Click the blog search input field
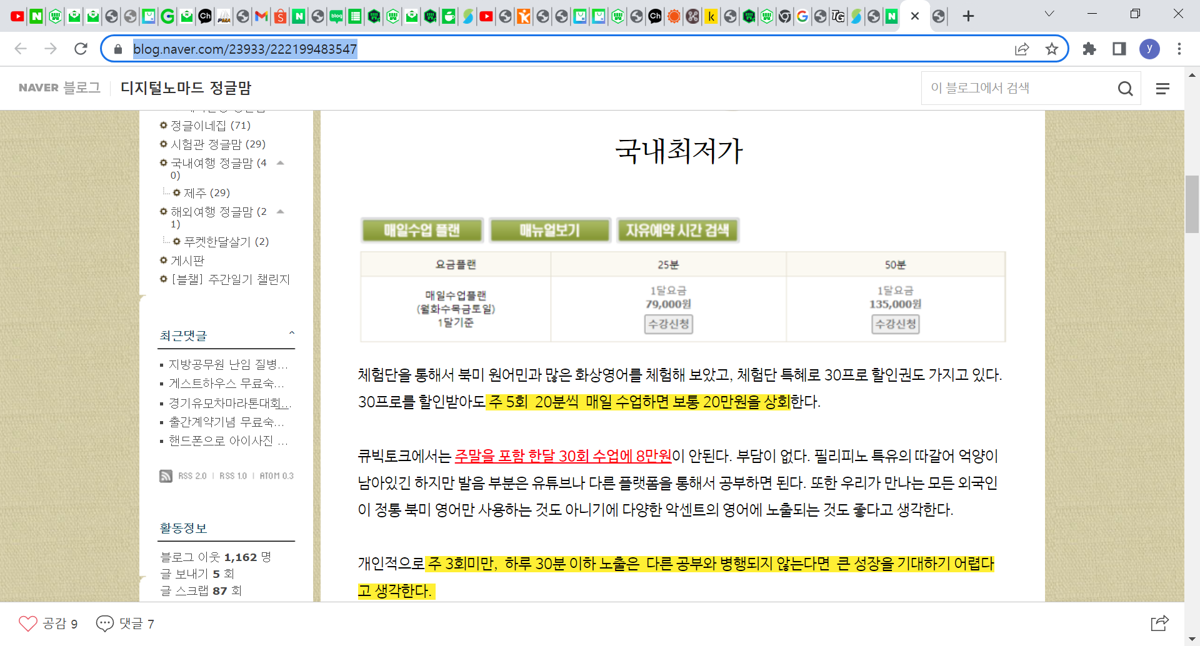This screenshot has width=1200, height=646. coord(1019,89)
